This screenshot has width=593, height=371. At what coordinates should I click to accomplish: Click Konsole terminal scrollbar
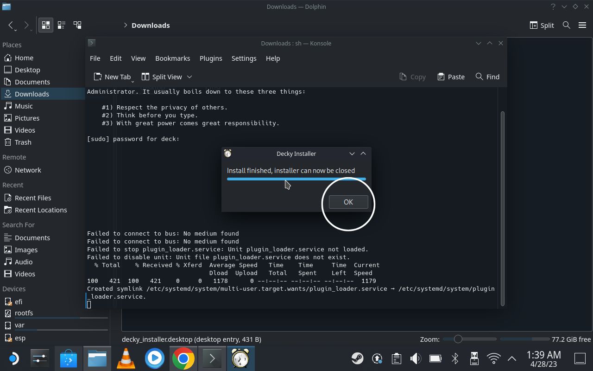(x=502, y=209)
